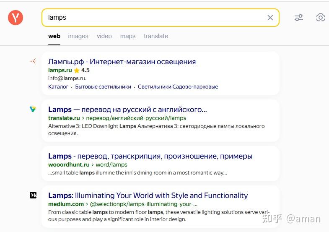This screenshot has width=329, height=232.
Task: Search by image camera icon
Action: (321, 18)
